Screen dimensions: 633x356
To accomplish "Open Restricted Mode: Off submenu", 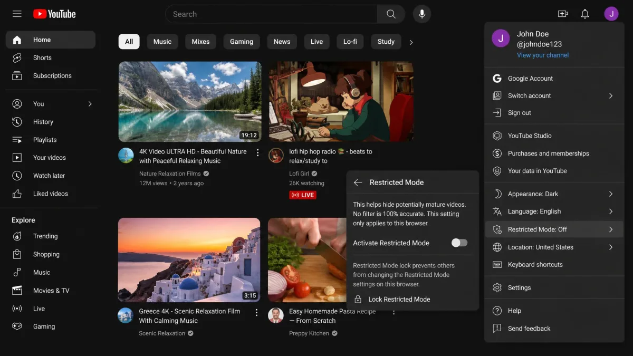I will point(554,229).
